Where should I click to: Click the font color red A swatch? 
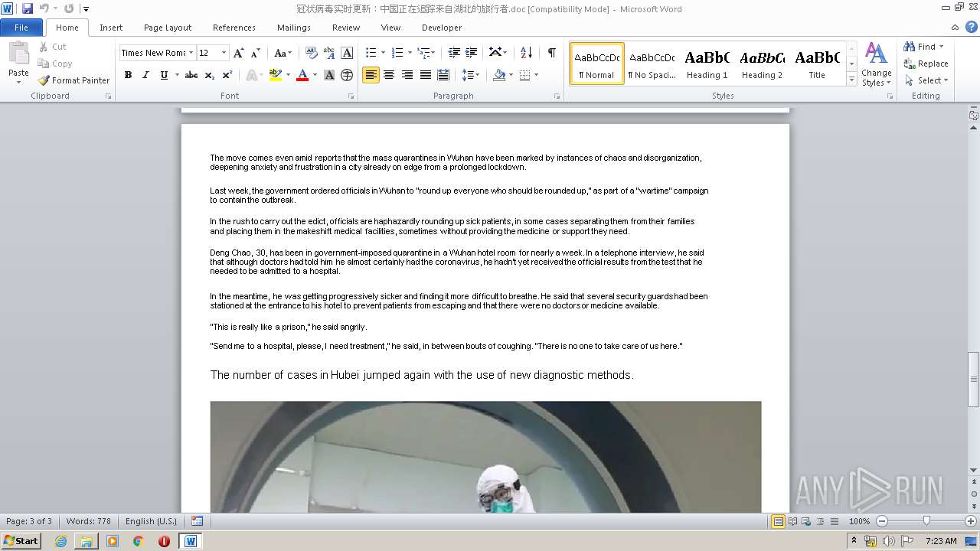click(x=302, y=75)
